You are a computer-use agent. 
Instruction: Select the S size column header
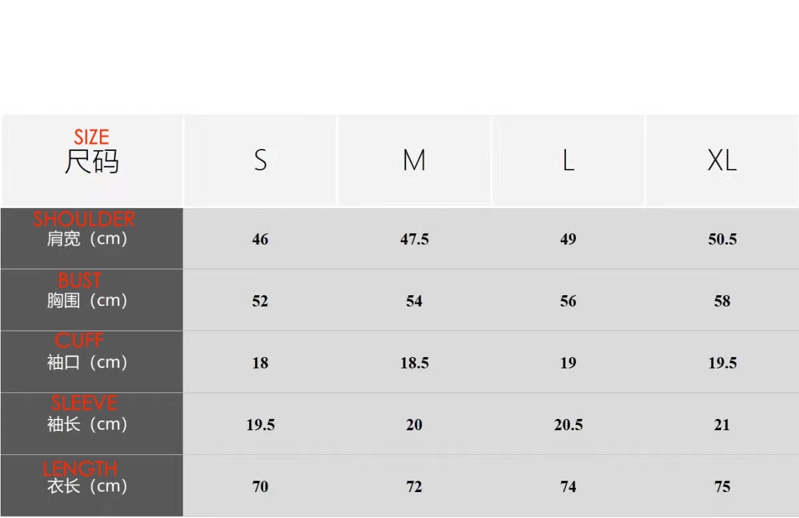click(260, 160)
